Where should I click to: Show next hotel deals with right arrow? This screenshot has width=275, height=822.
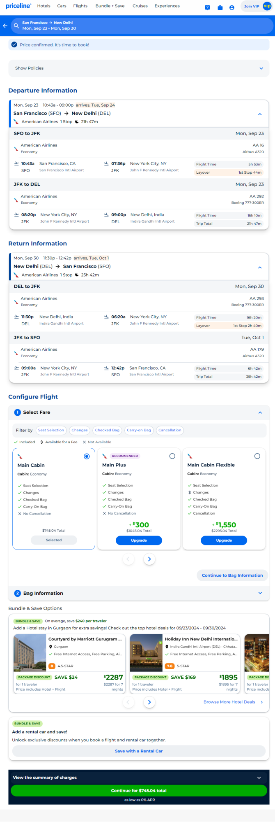click(149, 702)
